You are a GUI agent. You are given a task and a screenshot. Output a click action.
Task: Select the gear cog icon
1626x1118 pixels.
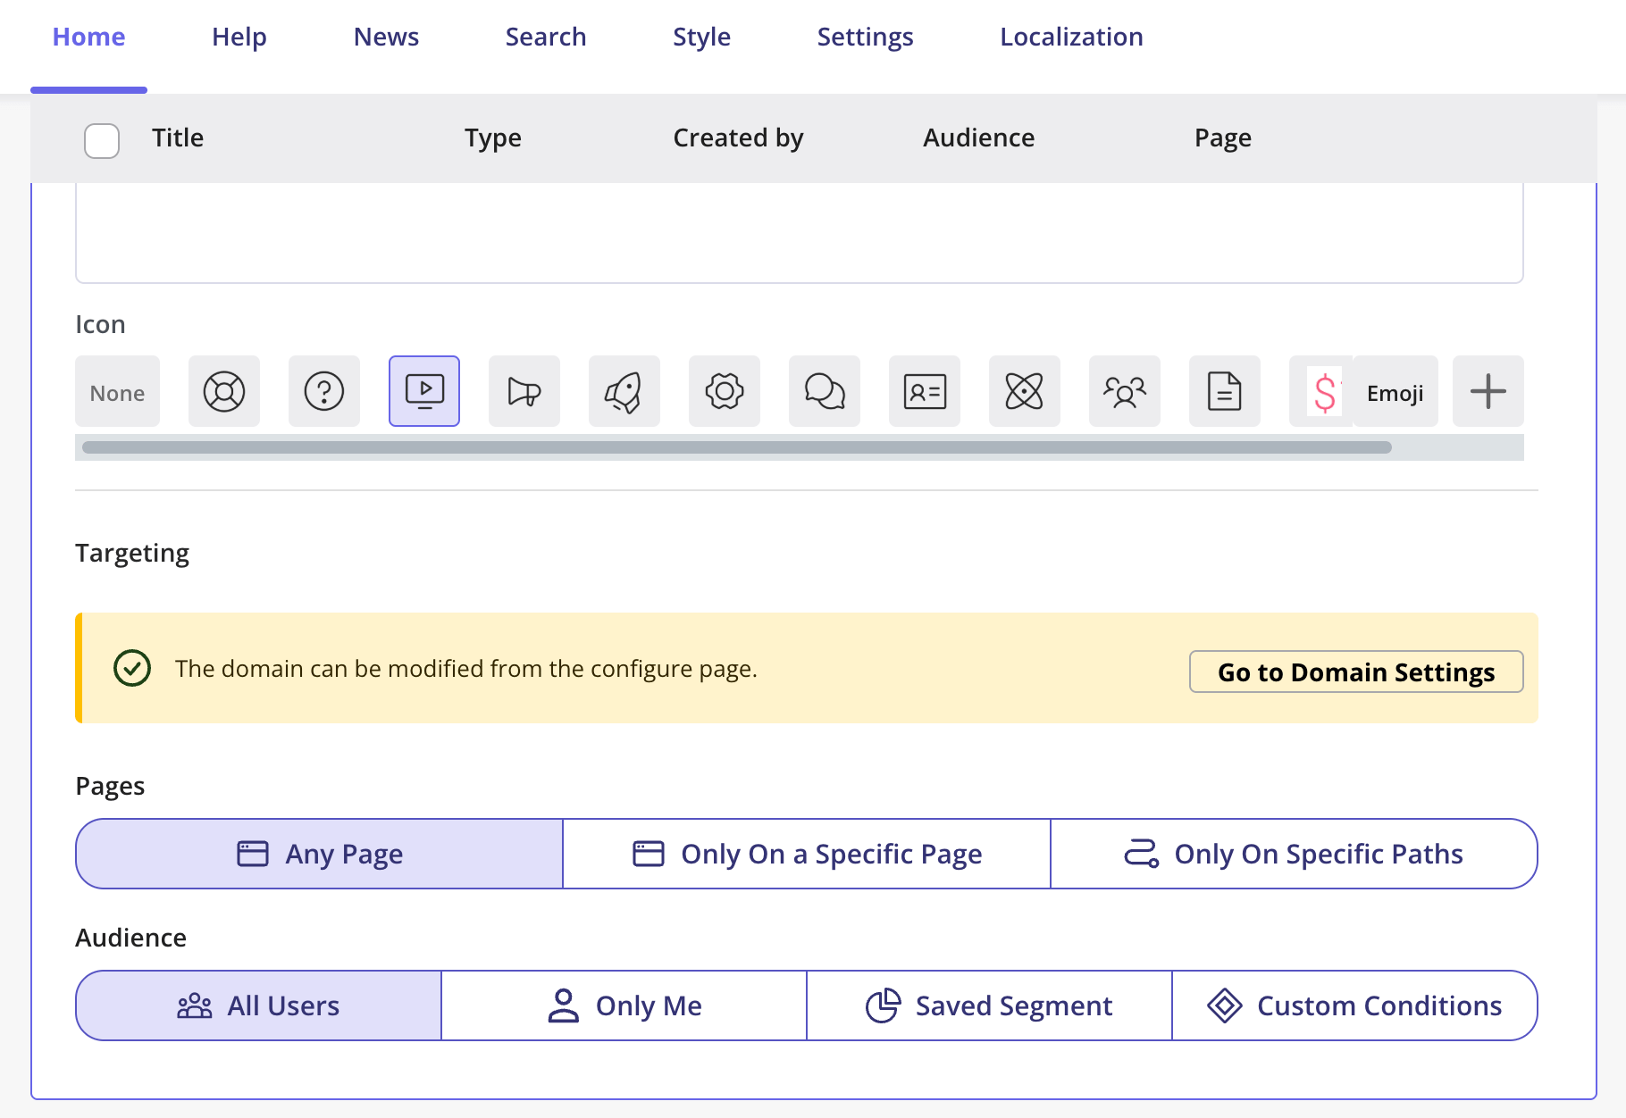click(x=725, y=391)
